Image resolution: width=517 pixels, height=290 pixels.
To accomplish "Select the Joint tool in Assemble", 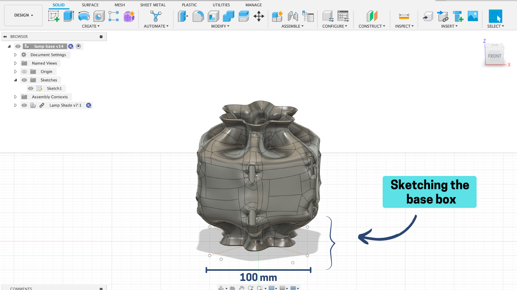I will pyautogui.click(x=293, y=16).
